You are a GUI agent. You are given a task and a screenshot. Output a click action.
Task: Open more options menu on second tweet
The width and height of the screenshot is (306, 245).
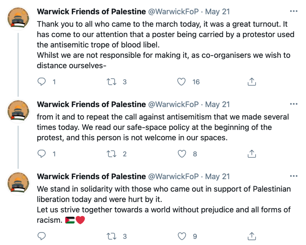click(294, 104)
